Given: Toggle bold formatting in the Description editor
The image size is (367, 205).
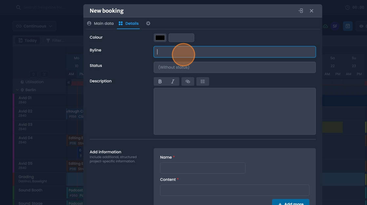Looking at the screenshot, I should click(160, 81).
